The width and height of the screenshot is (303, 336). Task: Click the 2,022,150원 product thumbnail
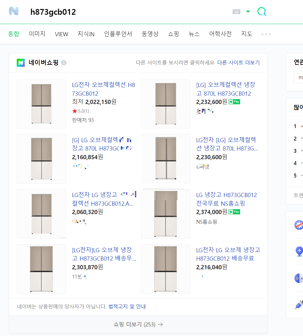point(41,104)
